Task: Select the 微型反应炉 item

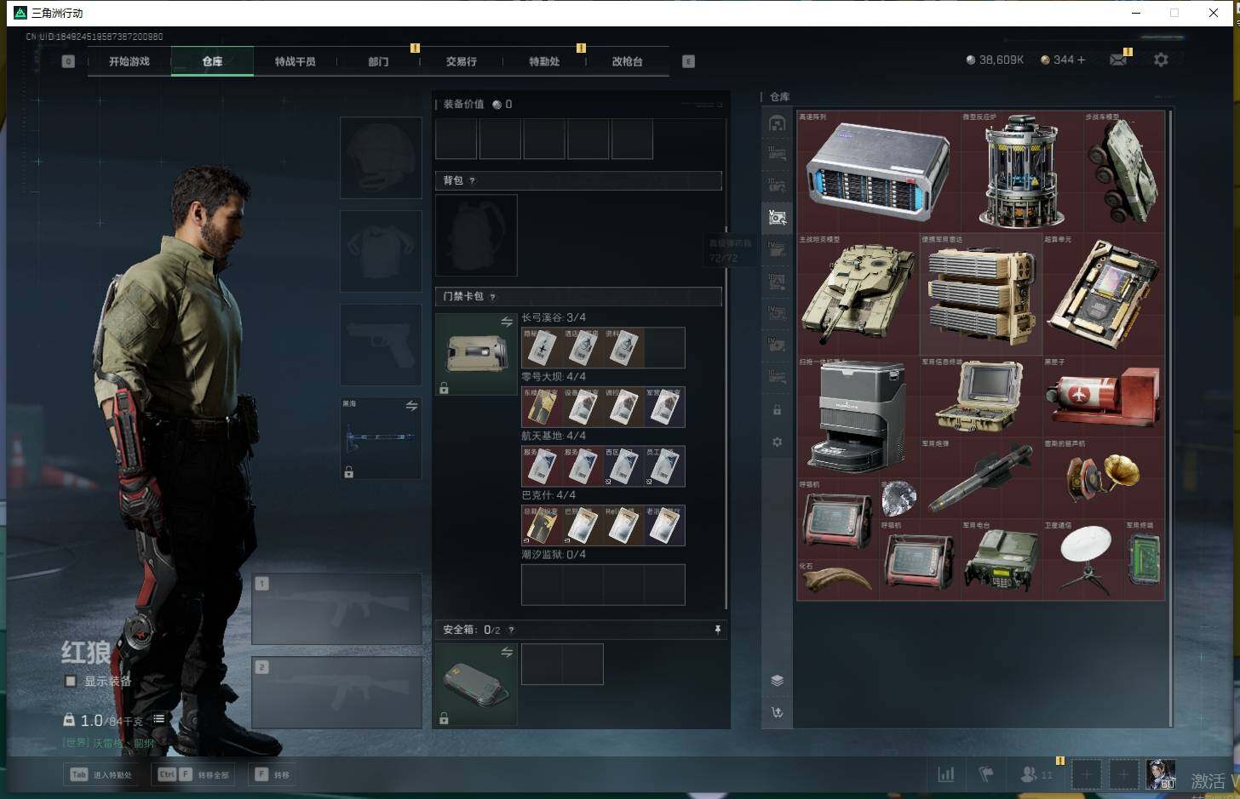Action: tap(1022, 171)
